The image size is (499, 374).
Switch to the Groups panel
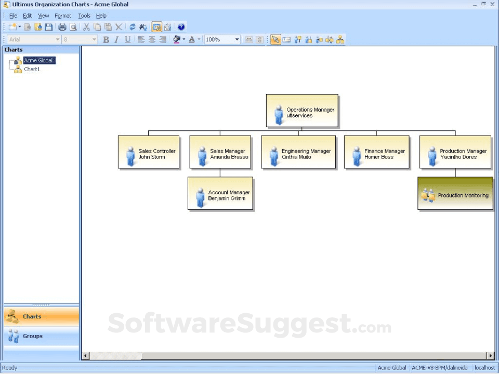click(32, 336)
